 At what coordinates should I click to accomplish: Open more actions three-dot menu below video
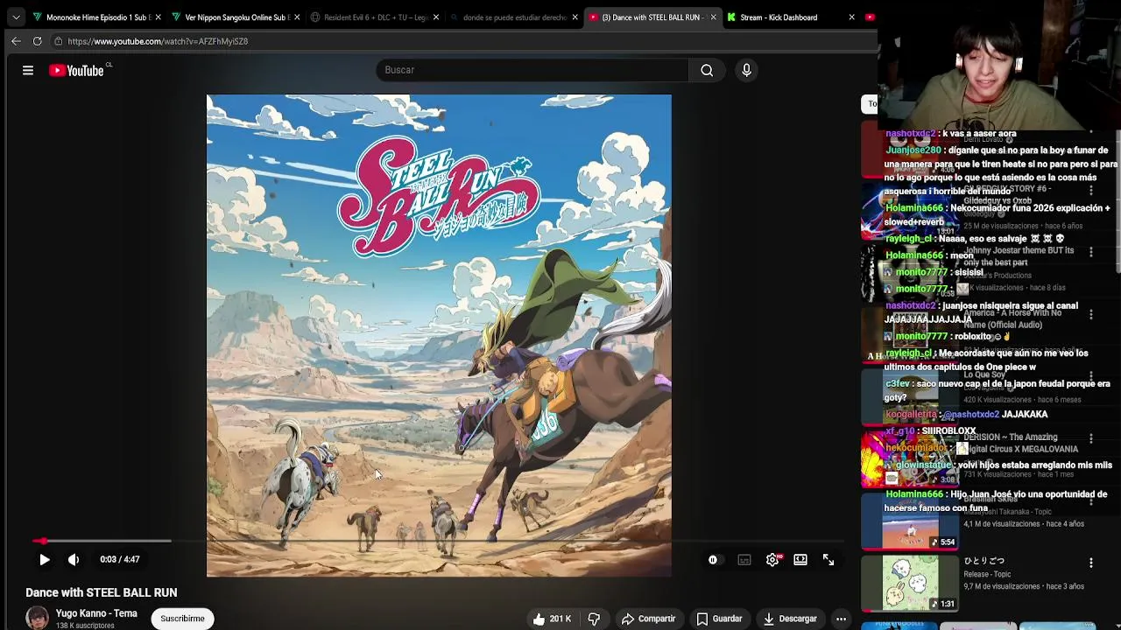pyautogui.click(x=841, y=619)
